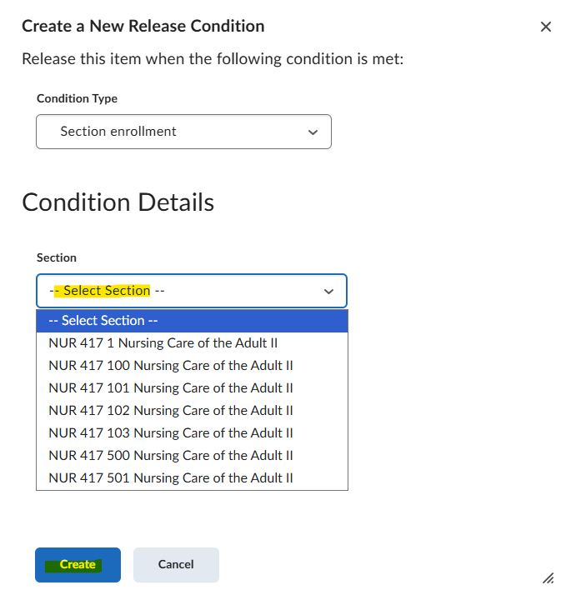Click the Create a New Release Condition title
The width and height of the screenshot is (576, 605).
143,26
